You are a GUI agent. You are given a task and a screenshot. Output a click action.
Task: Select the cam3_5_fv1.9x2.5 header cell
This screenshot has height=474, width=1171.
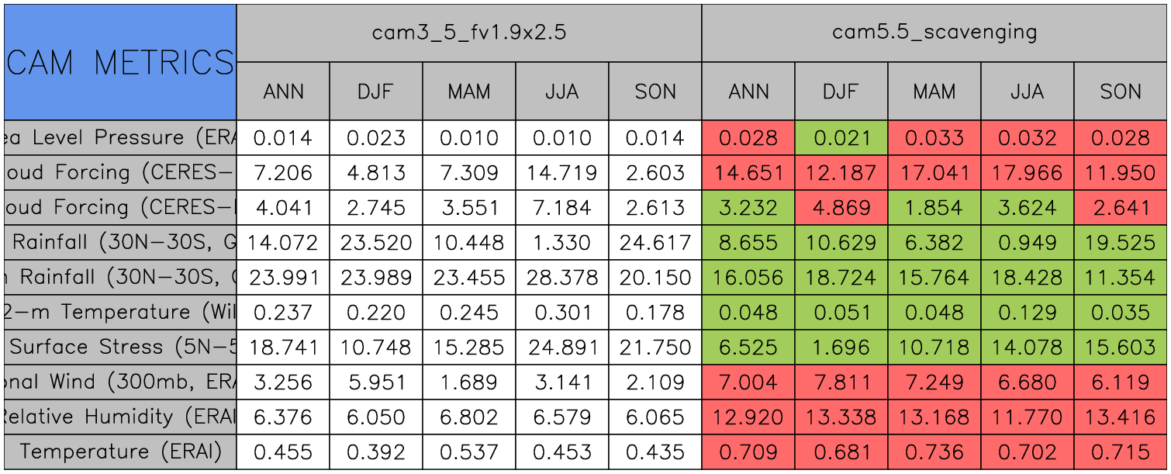pyautogui.click(x=468, y=33)
